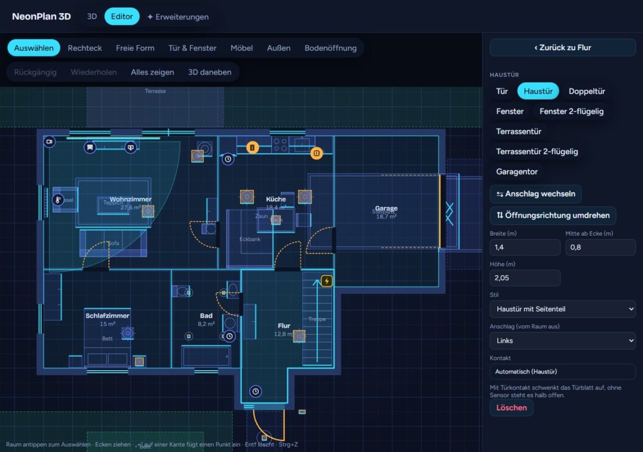Click the ceiling light in the Schlafzimmer
This screenshot has height=452, width=643.
click(128, 333)
